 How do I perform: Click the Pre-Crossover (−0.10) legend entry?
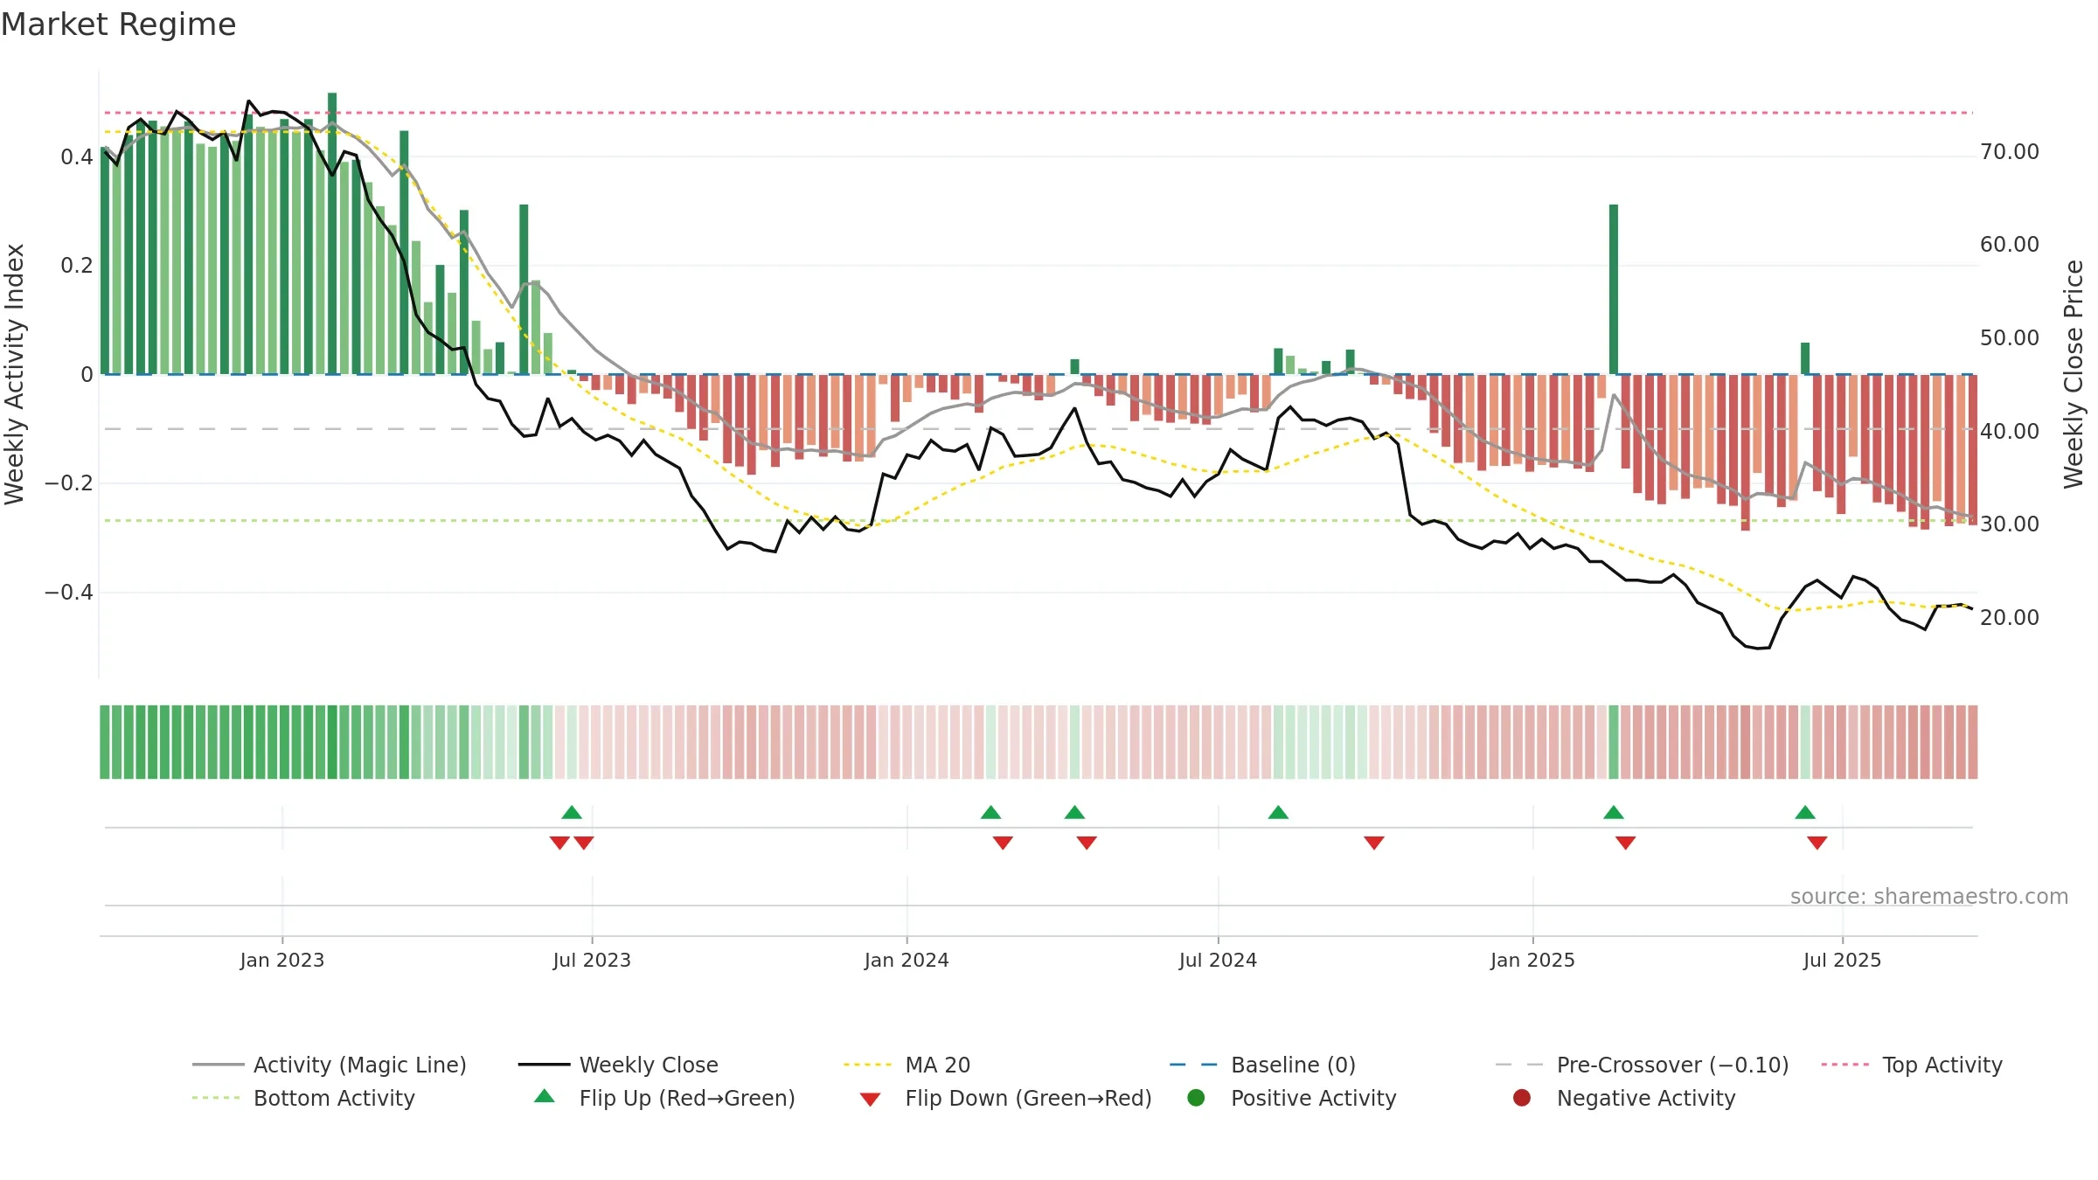point(1643,1065)
